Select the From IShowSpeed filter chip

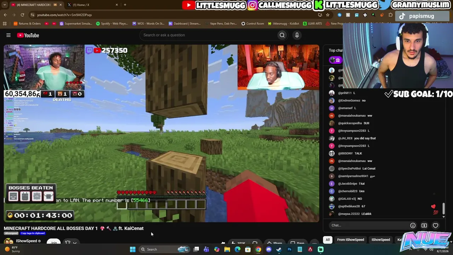point(350,240)
